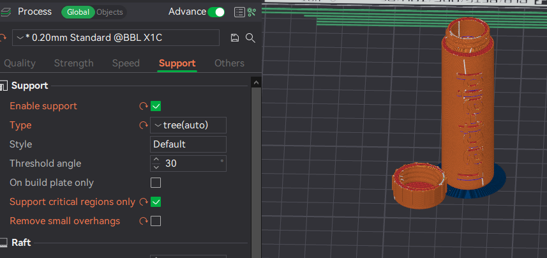
Task: Open the support Type dropdown
Action: (188, 125)
